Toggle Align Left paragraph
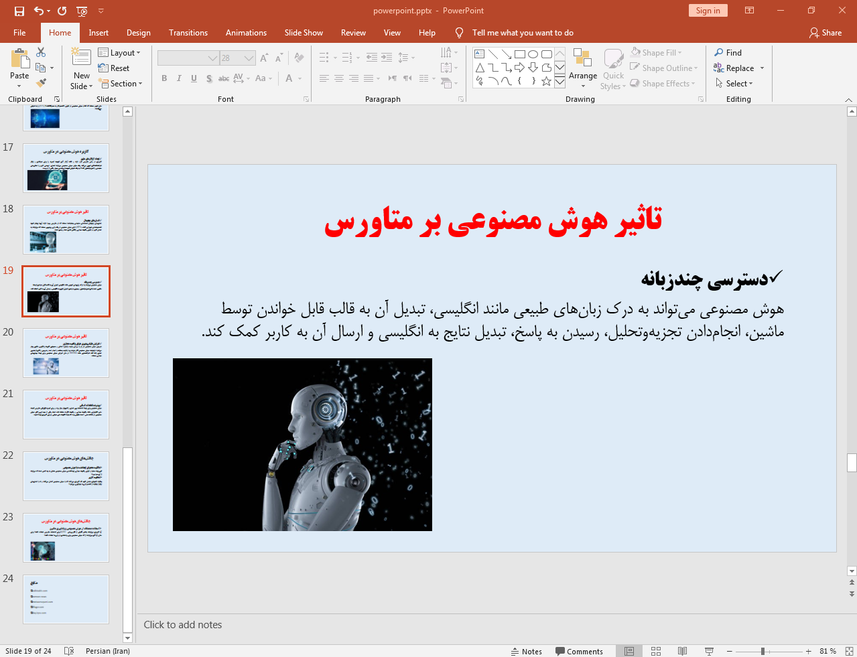857x657 pixels. (324, 78)
